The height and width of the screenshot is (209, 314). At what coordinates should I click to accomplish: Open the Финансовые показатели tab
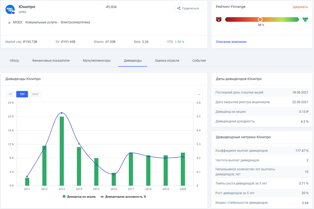pos(51,60)
